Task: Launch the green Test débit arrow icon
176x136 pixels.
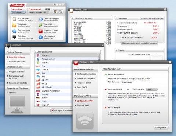Action: coord(40,25)
